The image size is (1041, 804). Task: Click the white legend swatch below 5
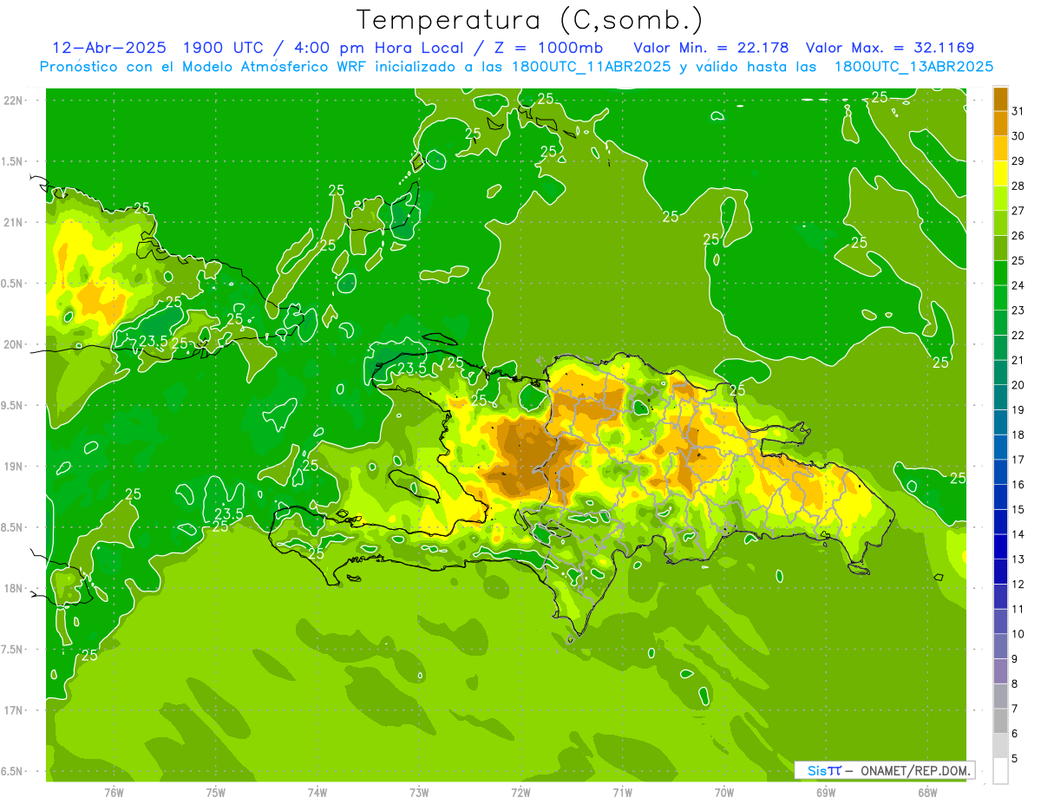(1000, 771)
